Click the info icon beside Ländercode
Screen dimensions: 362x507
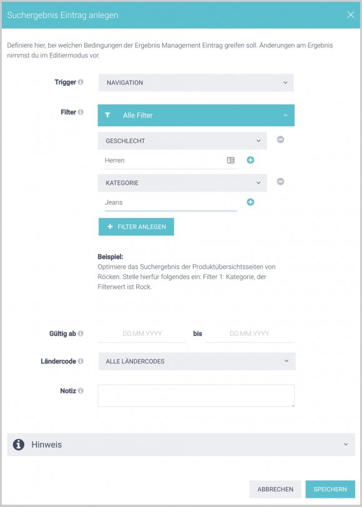[x=81, y=361]
